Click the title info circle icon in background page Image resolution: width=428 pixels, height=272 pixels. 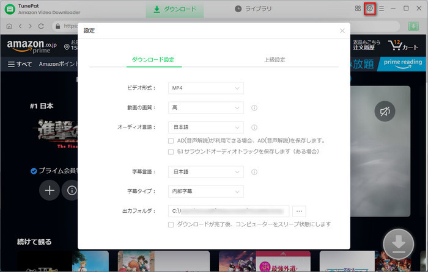tap(72, 190)
